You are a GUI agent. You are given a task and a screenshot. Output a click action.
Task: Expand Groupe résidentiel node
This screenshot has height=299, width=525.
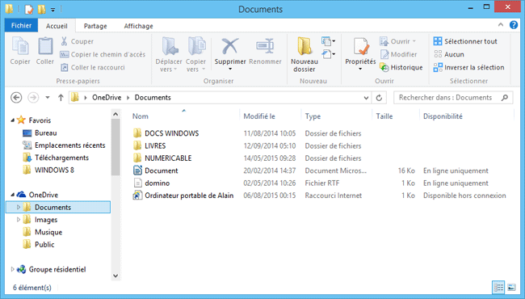coord(12,269)
